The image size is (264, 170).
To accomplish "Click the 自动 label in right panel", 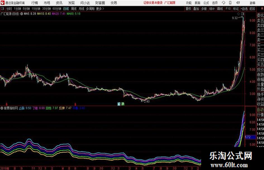I will point(260,110).
